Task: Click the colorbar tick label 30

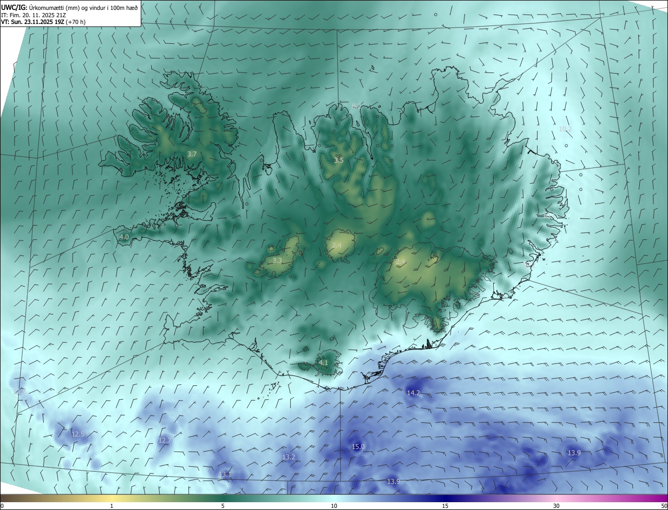Action: 556,506
